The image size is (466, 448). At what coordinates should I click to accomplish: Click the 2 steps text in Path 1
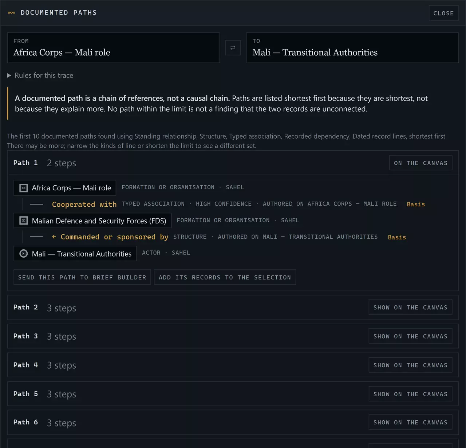click(62, 163)
